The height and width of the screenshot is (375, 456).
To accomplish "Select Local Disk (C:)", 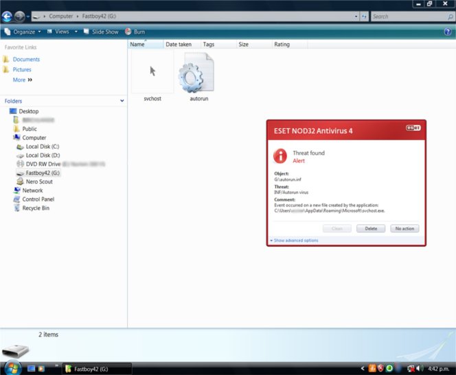I will (x=43, y=147).
